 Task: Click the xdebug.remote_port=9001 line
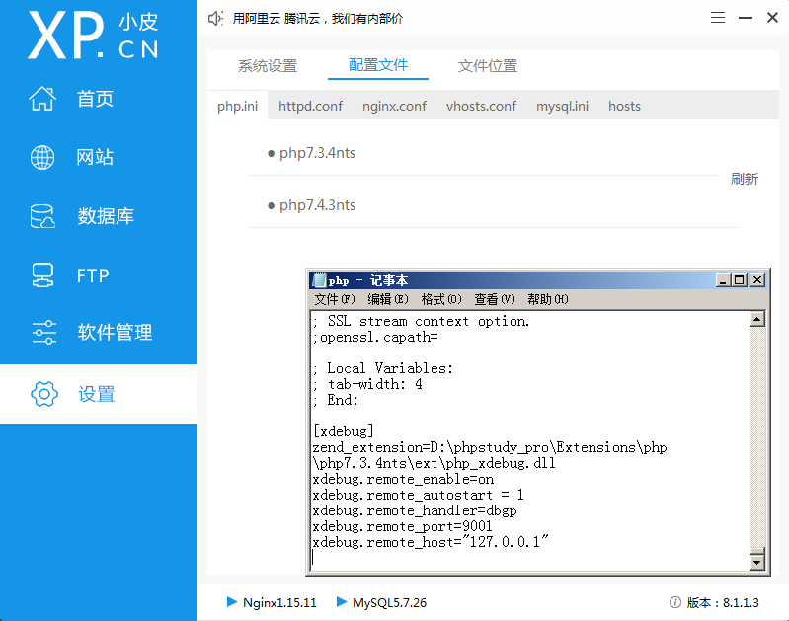pyautogui.click(x=402, y=526)
